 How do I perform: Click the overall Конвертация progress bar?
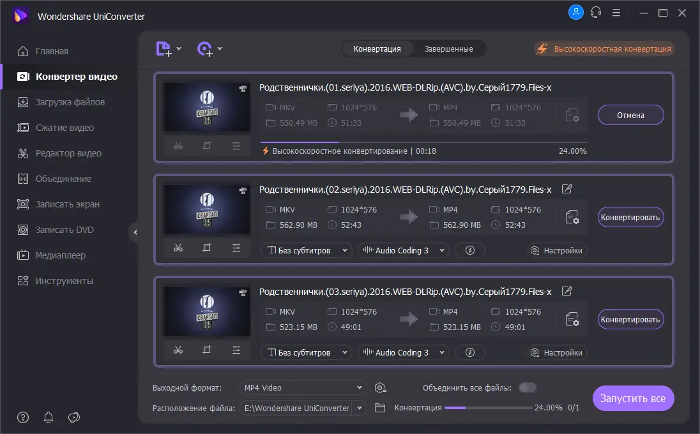click(x=489, y=408)
